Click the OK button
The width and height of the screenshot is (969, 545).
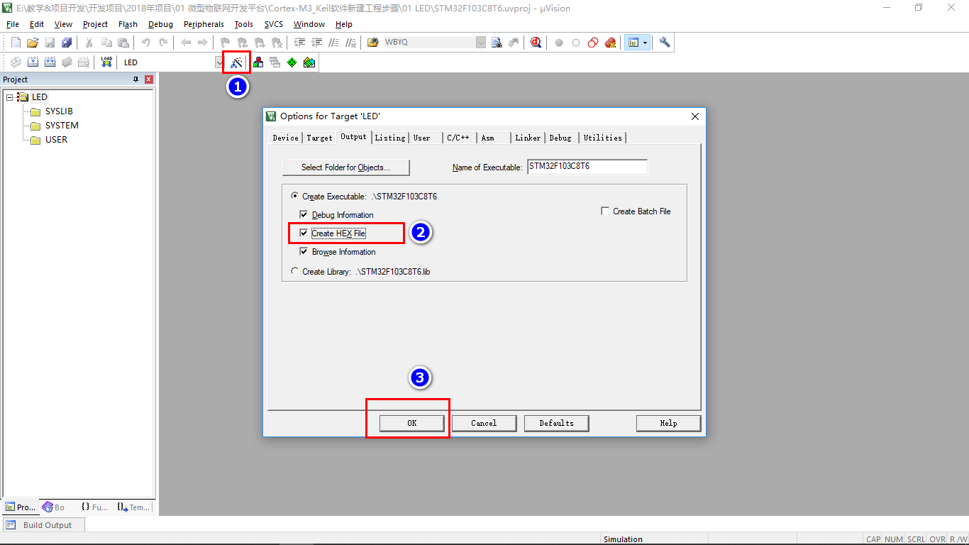click(412, 423)
